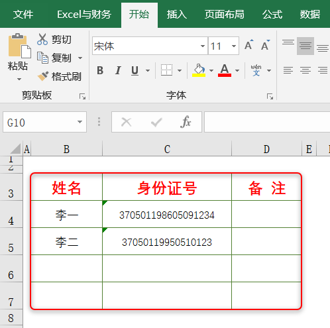Switch to the 插入 (Insert) tab
The width and height of the screenshot is (330, 328).
[177, 15]
